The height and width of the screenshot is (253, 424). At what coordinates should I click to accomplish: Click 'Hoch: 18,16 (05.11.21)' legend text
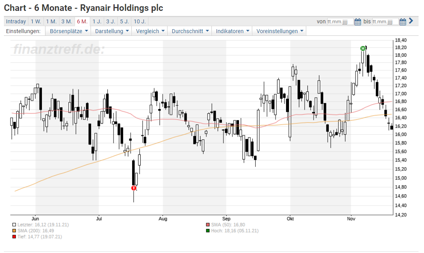click(x=235, y=231)
